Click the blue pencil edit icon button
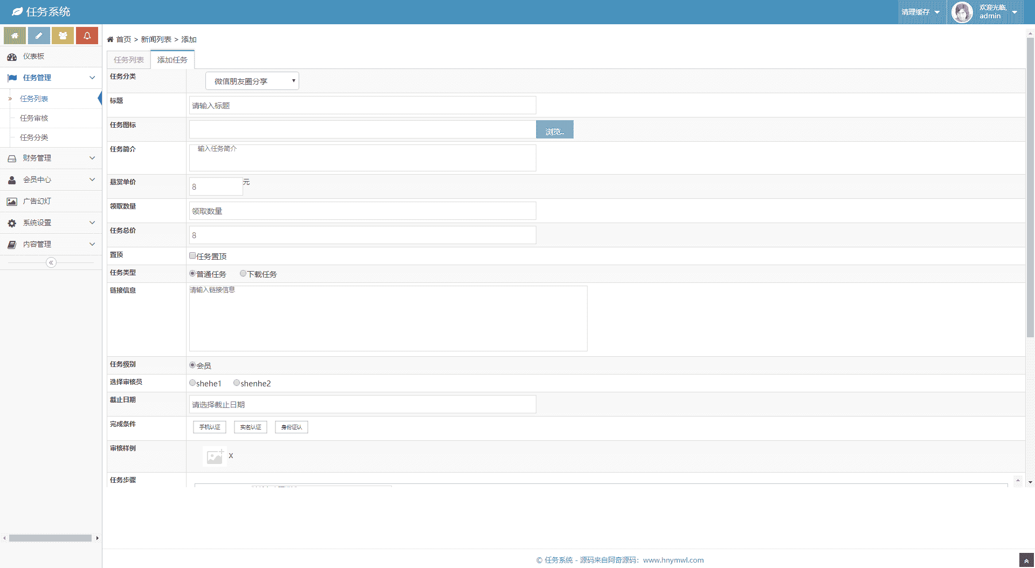 [39, 36]
